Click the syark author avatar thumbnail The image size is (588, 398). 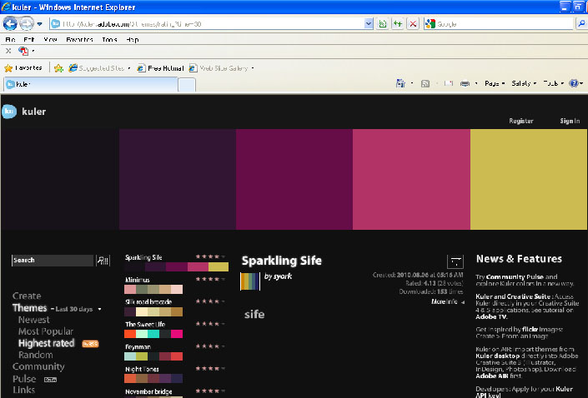pyautogui.click(x=250, y=281)
